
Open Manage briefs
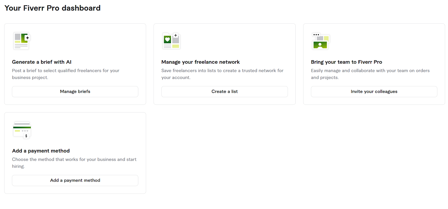pos(75,92)
